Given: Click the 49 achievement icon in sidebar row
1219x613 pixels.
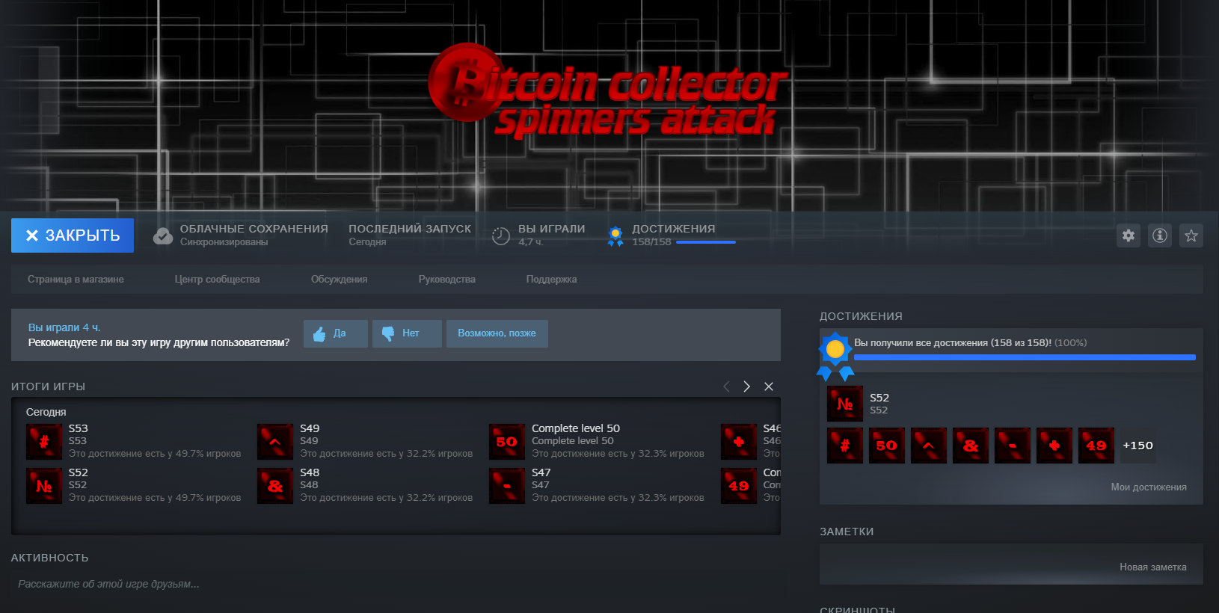Looking at the screenshot, I should (1096, 446).
